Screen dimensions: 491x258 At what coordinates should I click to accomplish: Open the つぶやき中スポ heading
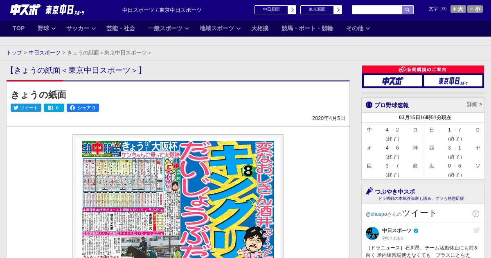395,192
